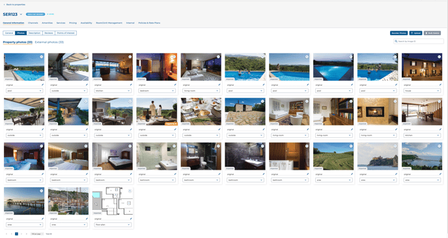Click the Search by Image ID field

click(419, 42)
